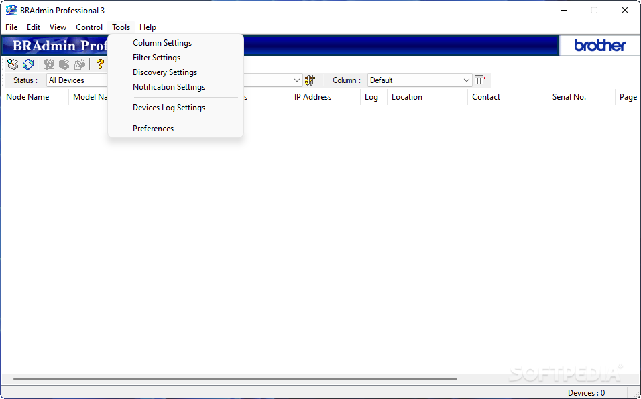Click the Log column header
The height and width of the screenshot is (399, 641).
373,97
